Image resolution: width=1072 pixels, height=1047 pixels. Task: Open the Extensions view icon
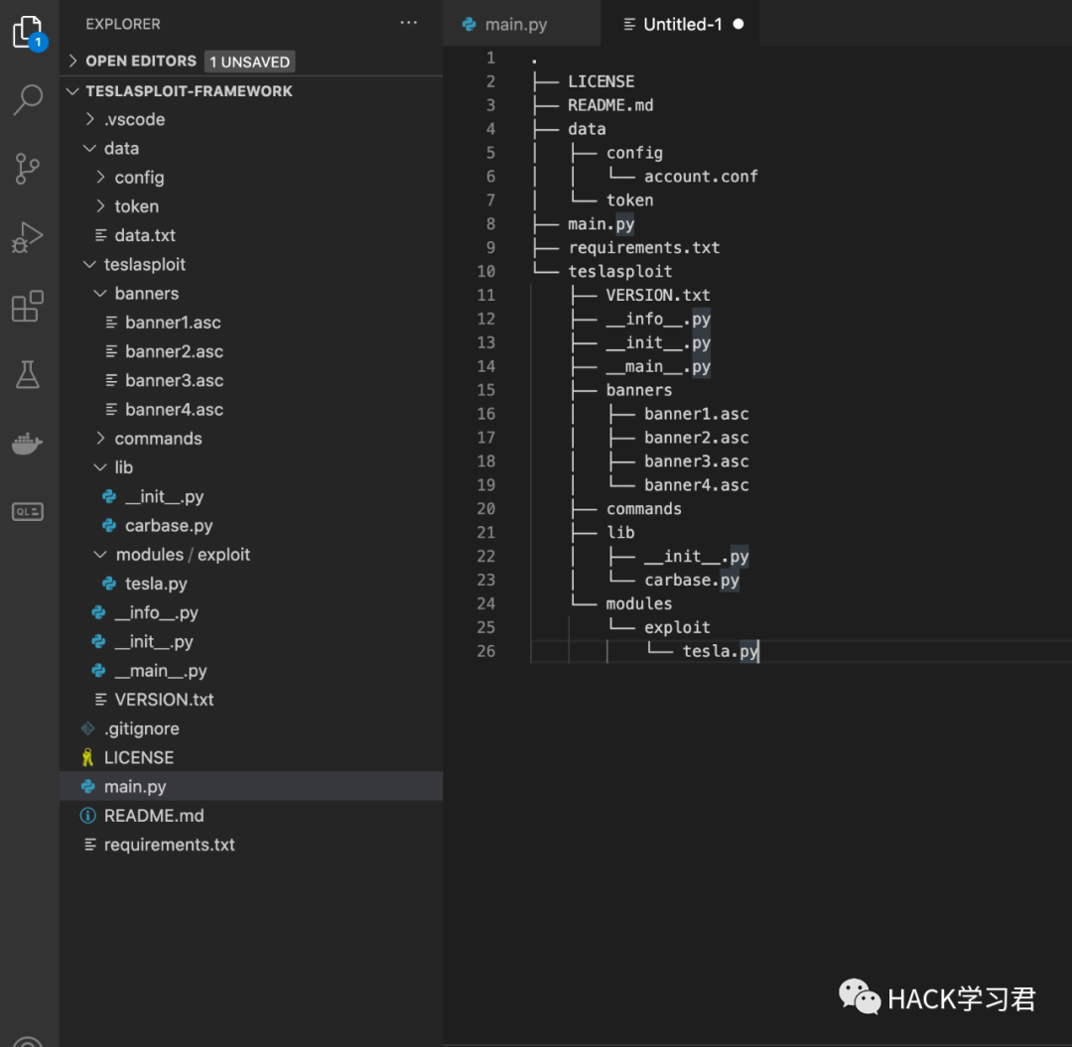(28, 306)
